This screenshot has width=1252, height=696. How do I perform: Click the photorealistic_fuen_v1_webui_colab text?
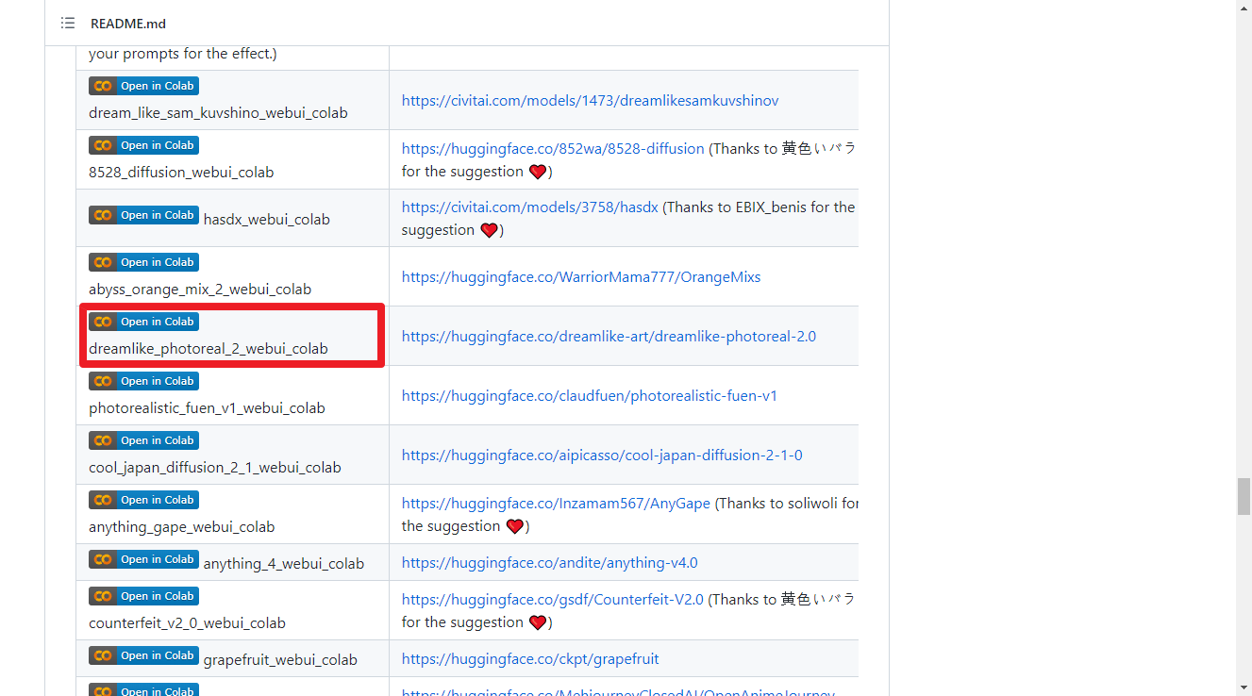point(207,408)
